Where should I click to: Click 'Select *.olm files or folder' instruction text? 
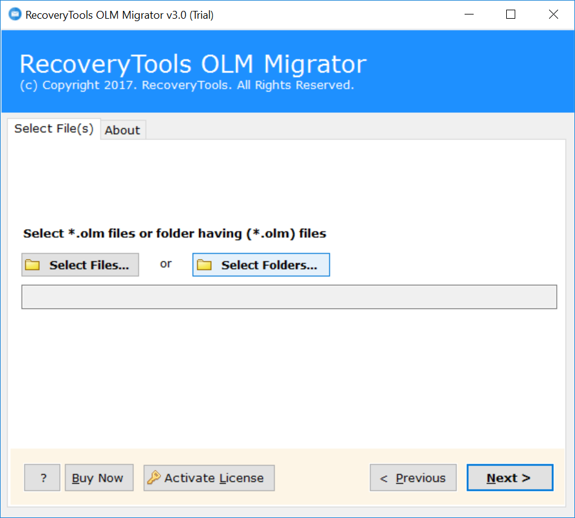pyautogui.click(x=174, y=233)
